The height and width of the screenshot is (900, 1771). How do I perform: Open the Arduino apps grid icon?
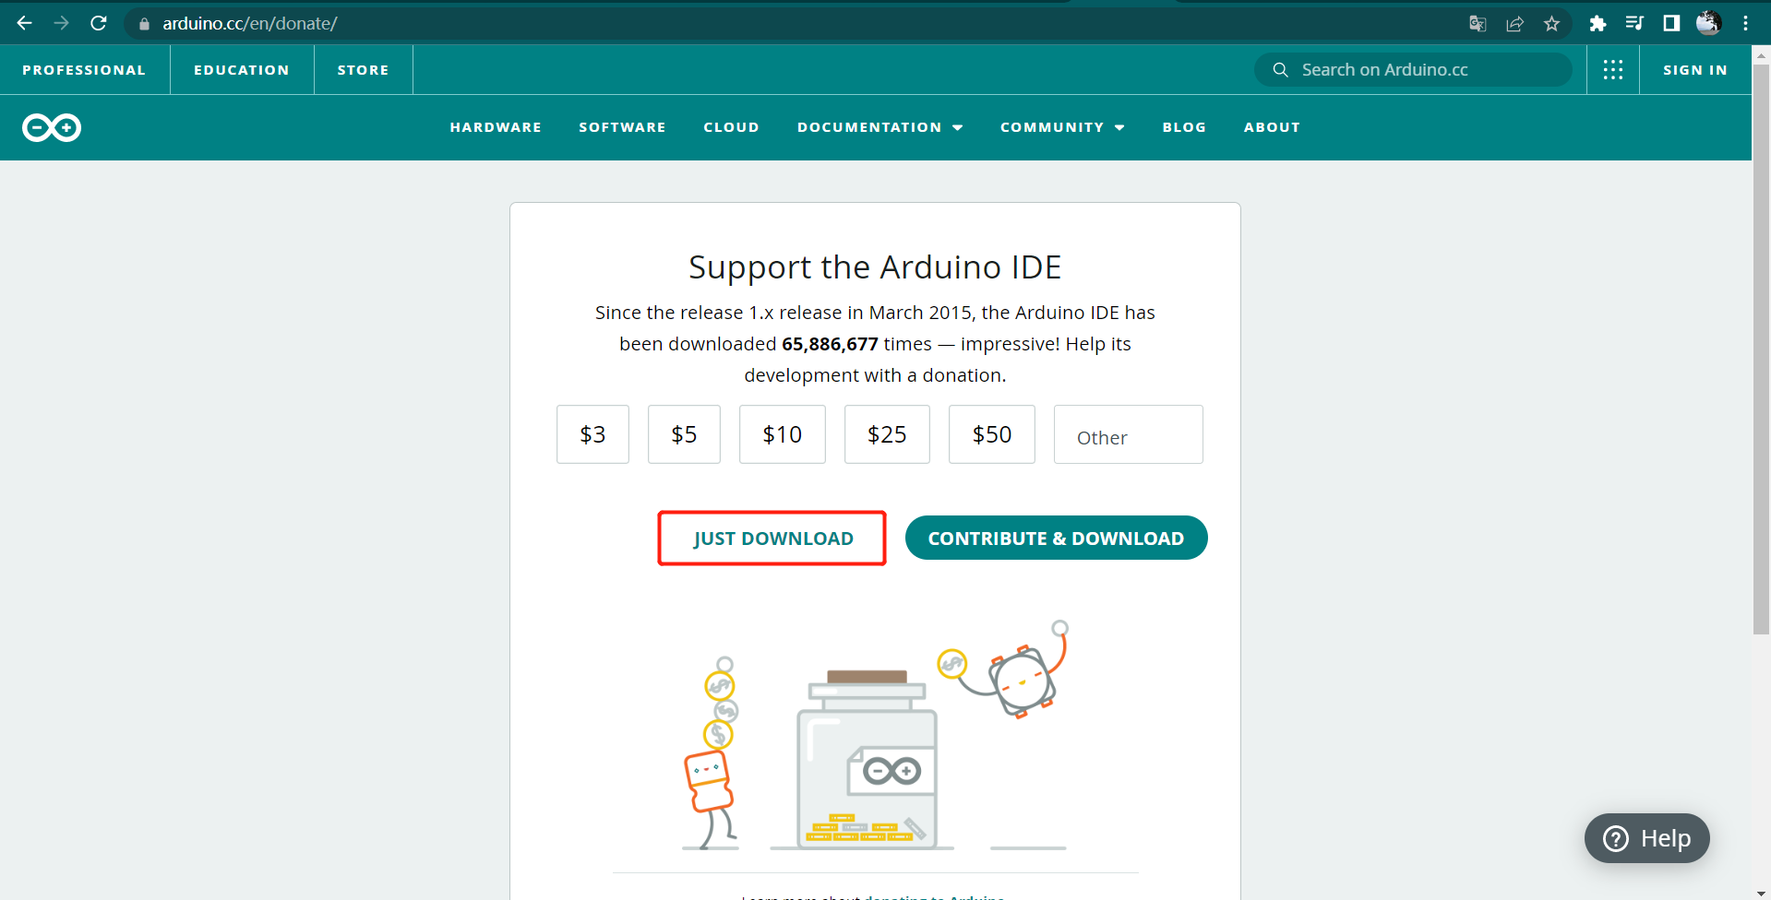pos(1613,70)
